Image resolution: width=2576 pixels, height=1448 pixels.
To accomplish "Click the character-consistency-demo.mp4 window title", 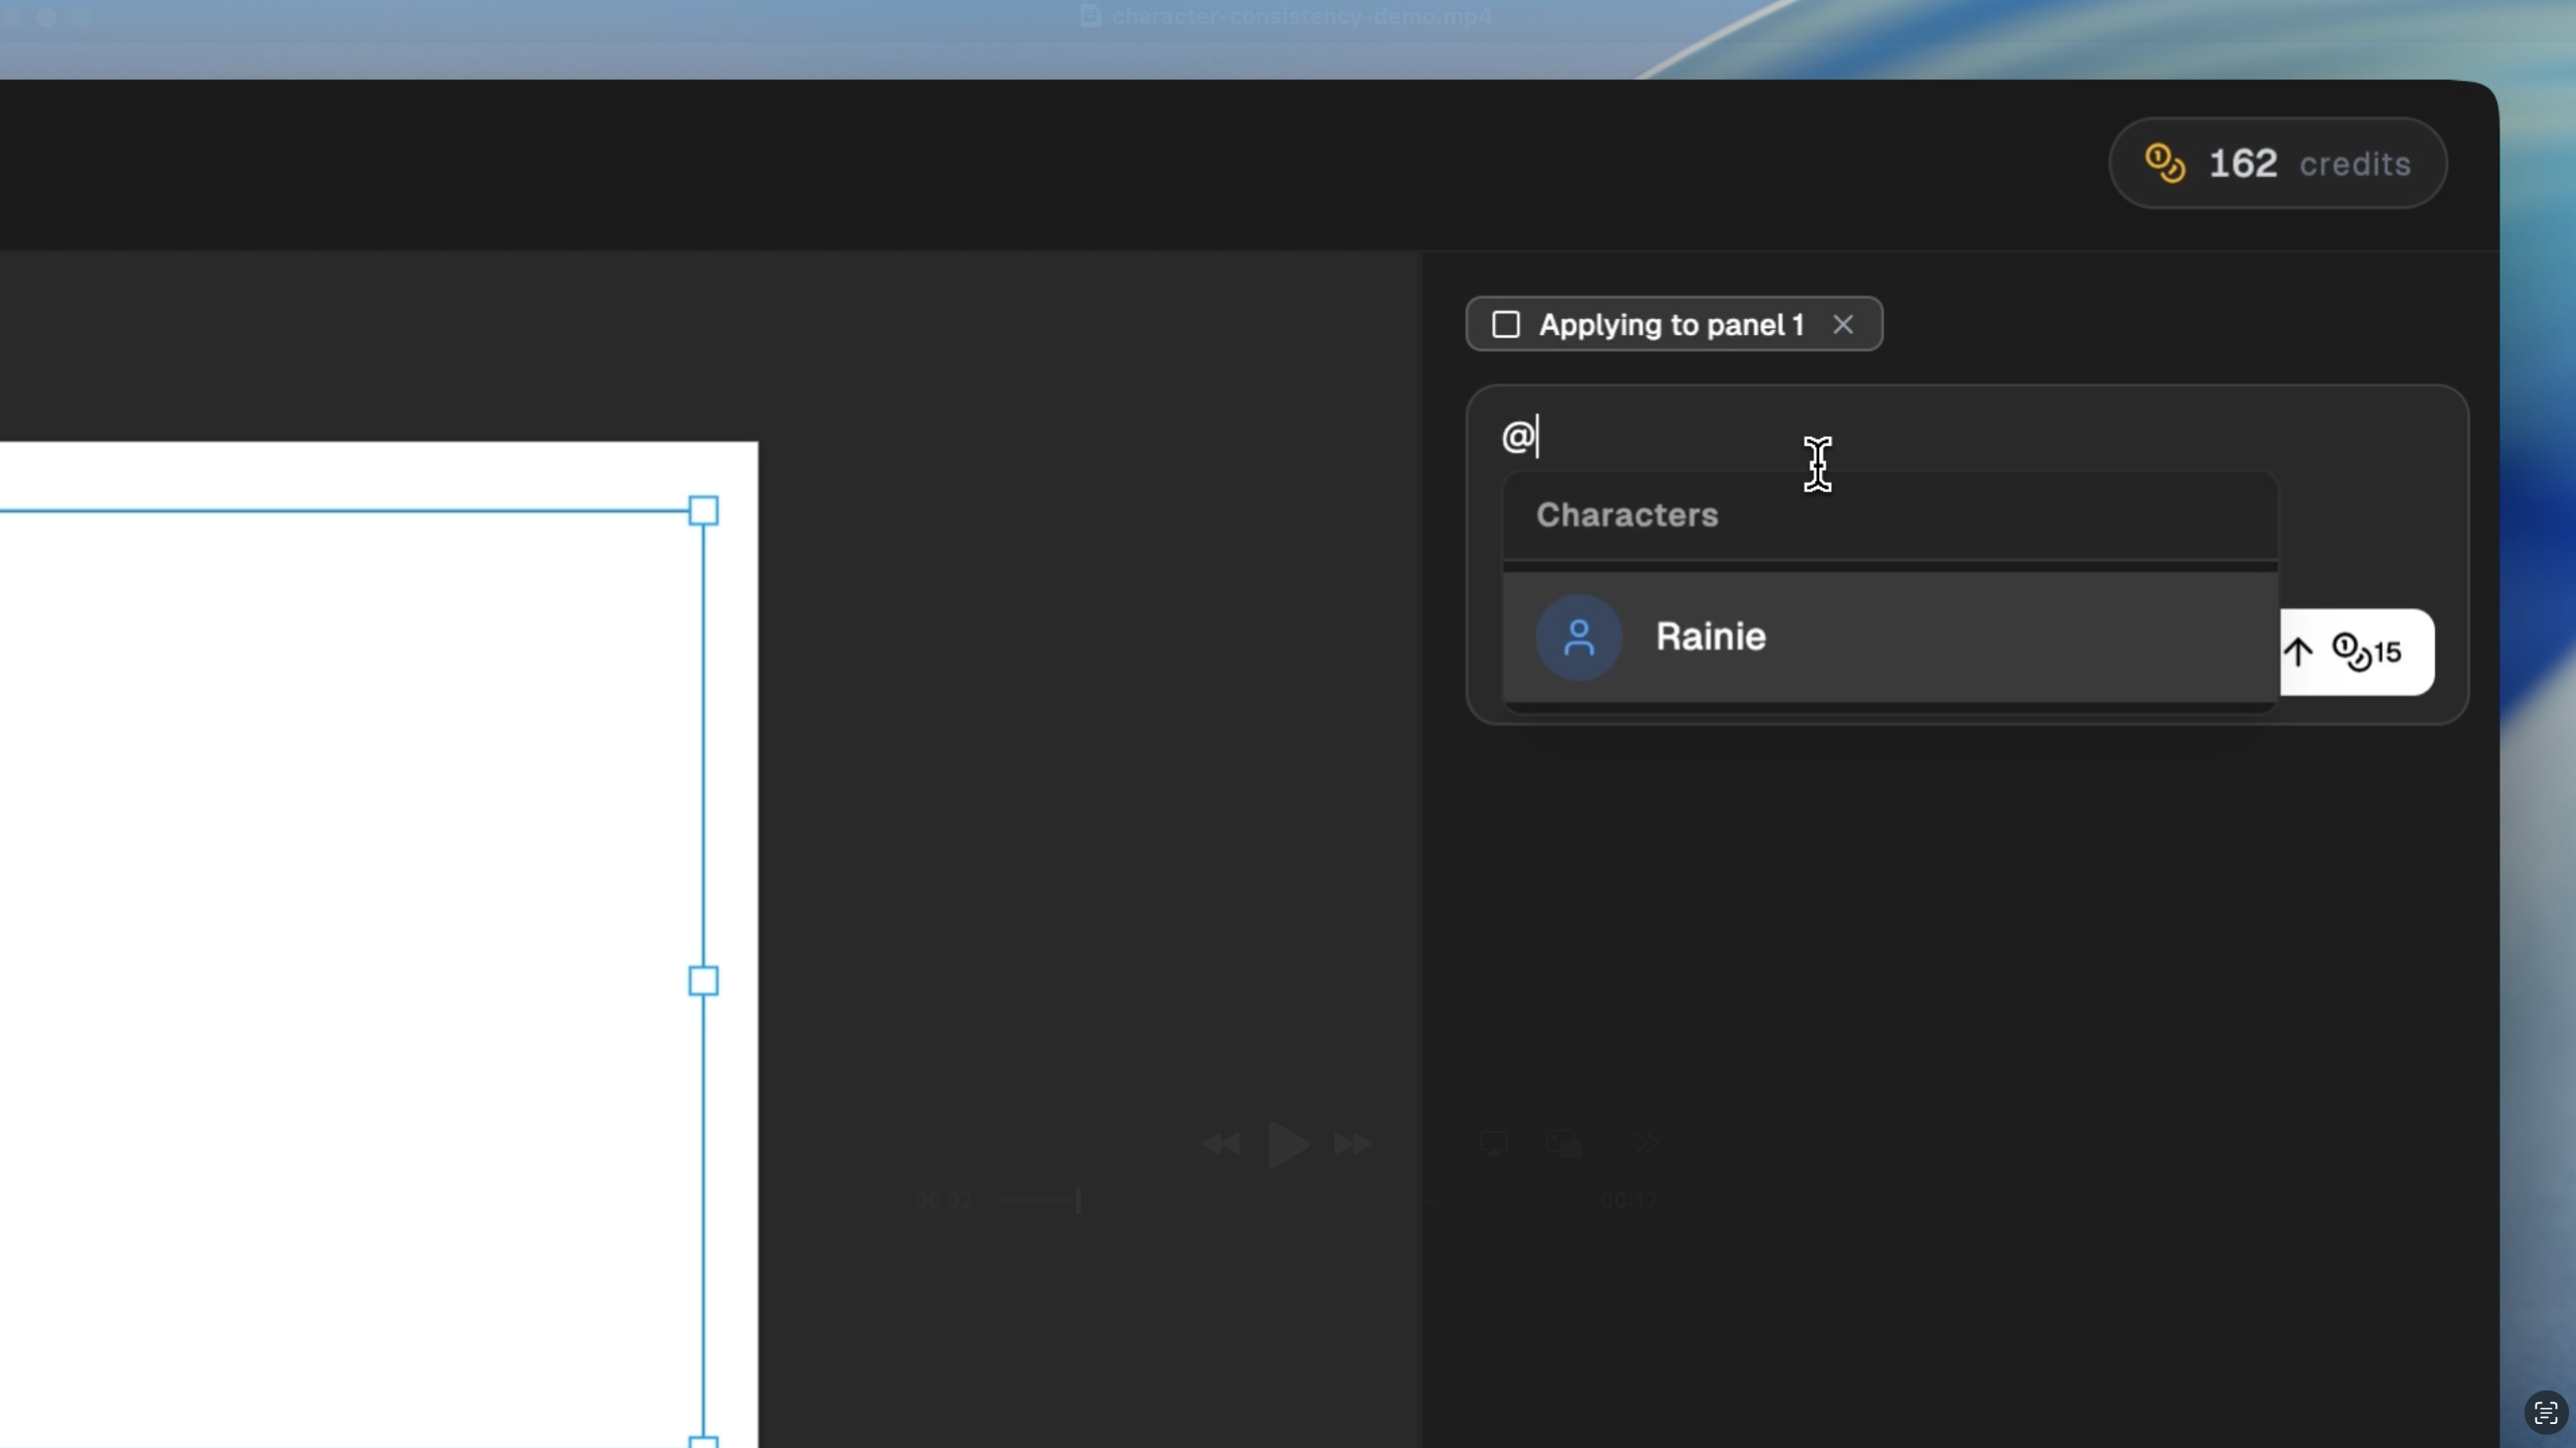I will [x=1300, y=17].
